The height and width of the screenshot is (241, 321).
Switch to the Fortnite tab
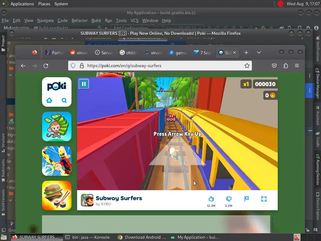pyautogui.click(x=54, y=53)
